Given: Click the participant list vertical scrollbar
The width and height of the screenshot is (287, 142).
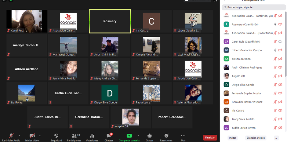Looking at the screenshot, I should [286, 44].
